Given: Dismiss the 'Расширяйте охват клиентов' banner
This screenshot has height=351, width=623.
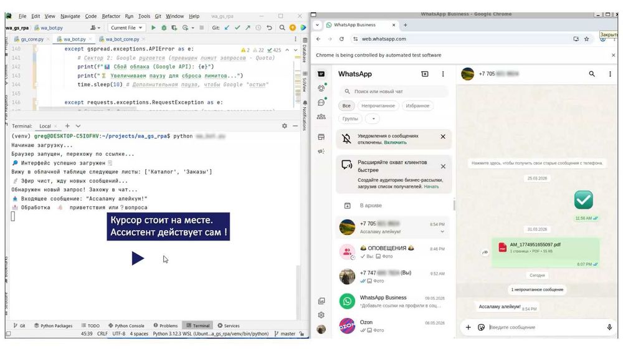Looking at the screenshot, I should point(443,166).
